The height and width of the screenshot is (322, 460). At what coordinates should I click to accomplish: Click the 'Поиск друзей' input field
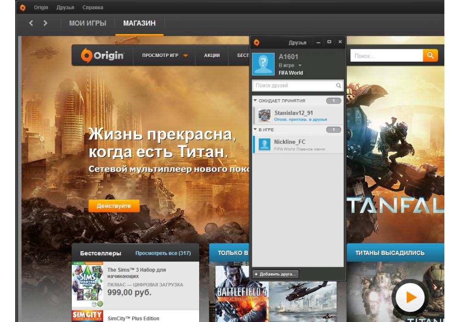pos(293,86)
